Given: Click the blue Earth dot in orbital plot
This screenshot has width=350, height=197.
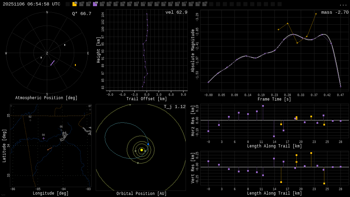Looking at the screenshot, I should (148, 144).
